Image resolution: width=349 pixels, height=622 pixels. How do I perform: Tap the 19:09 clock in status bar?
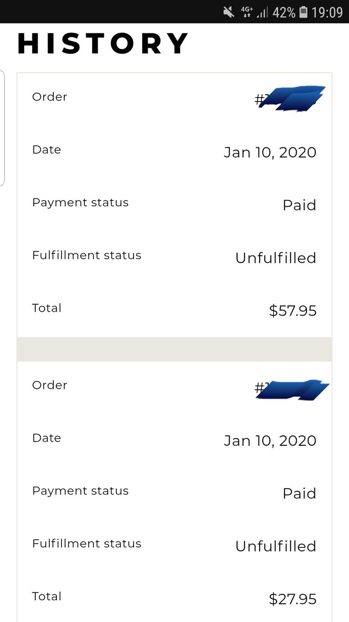tap(327, 12)
